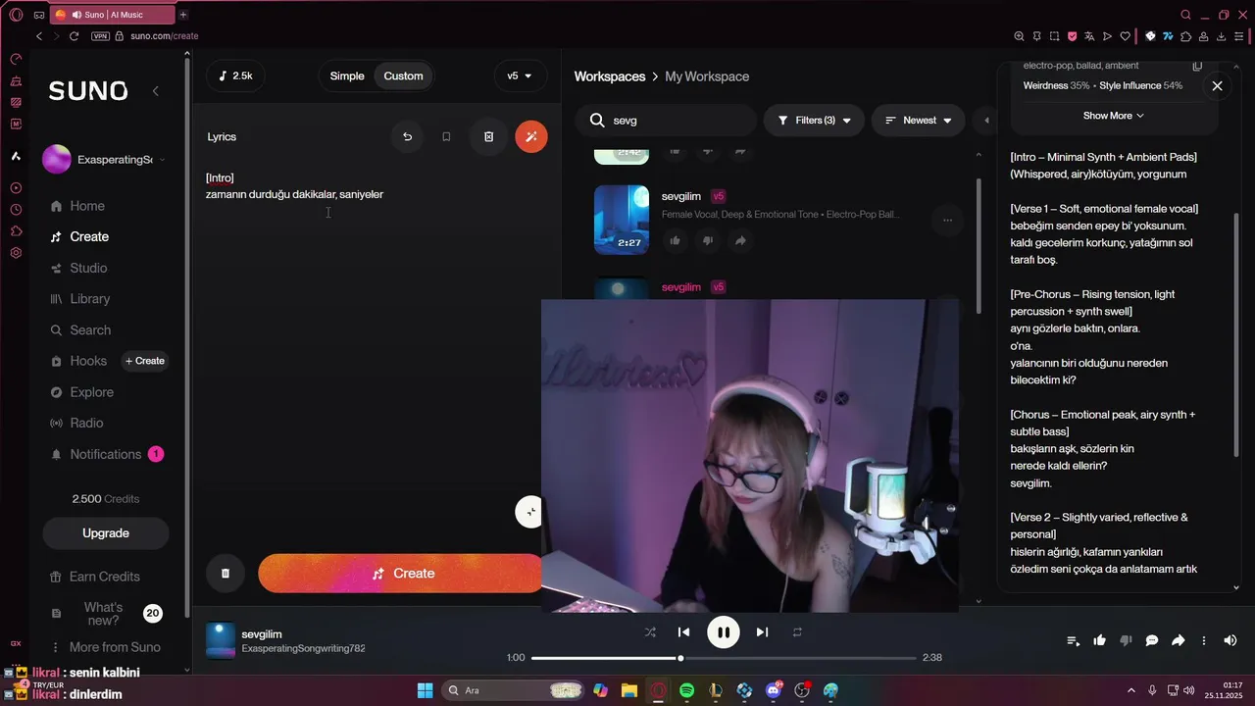Click the bookmark icon in the Lyrics header
The height and width of the screenshot is (706, 1255).
(x=446, y=136)
